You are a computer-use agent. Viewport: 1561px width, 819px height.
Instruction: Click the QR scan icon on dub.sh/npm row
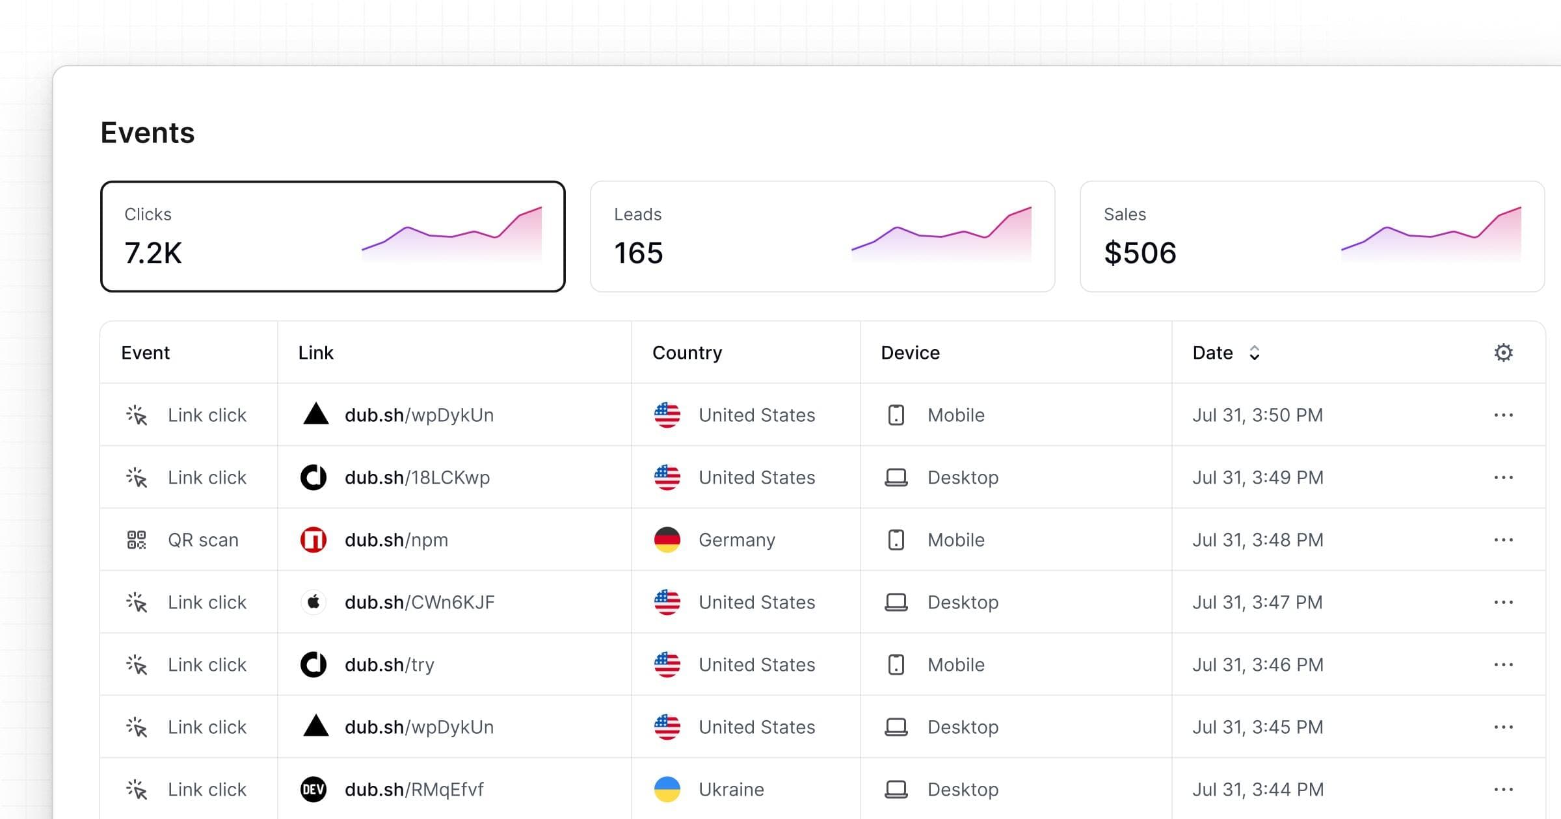pos(137,539)
